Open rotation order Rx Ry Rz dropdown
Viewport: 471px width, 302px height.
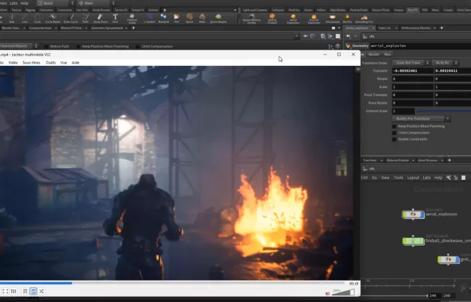(x=445, y=62)
